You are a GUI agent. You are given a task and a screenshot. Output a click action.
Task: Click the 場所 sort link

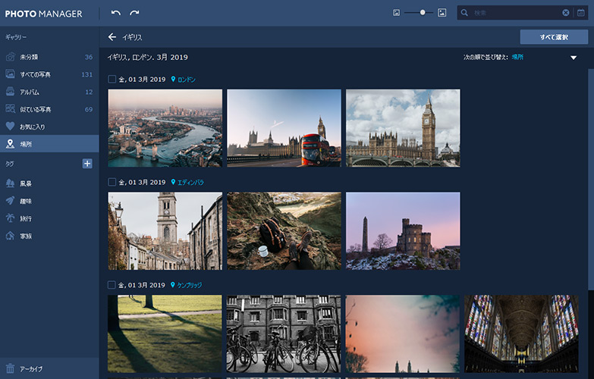517,57
